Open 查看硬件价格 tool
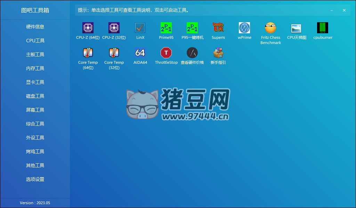This screenshot has height=208, width=356. [192, 53]
